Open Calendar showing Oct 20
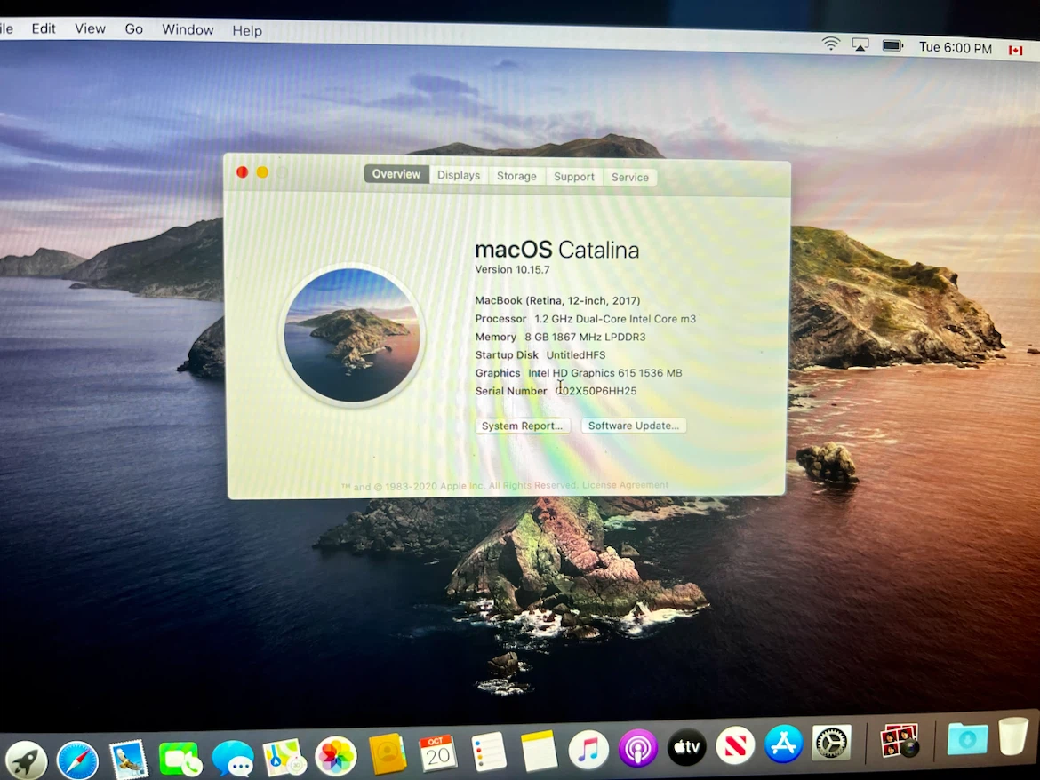The image size is (1040, 780). click(x=437, y=752)
